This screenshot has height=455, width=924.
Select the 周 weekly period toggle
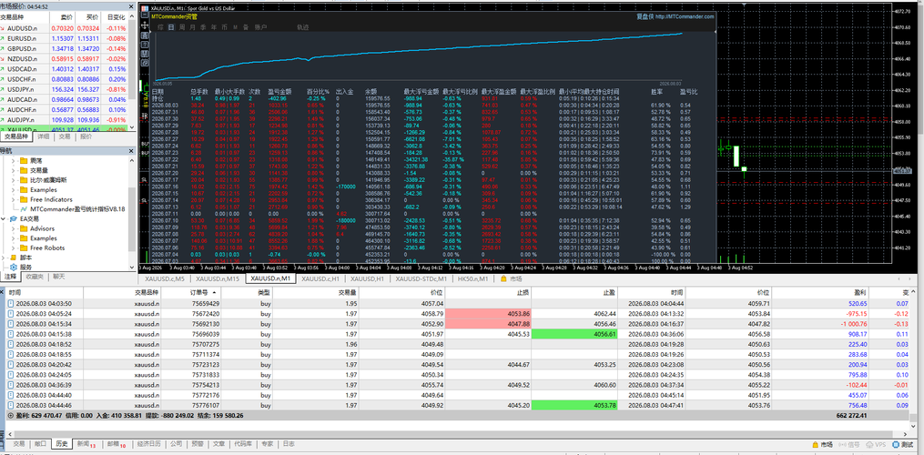point(182,27)
